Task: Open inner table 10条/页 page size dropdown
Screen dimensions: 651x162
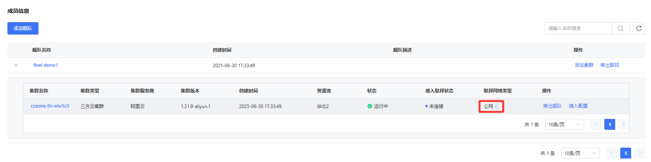Action: click(x=565, y=124)
